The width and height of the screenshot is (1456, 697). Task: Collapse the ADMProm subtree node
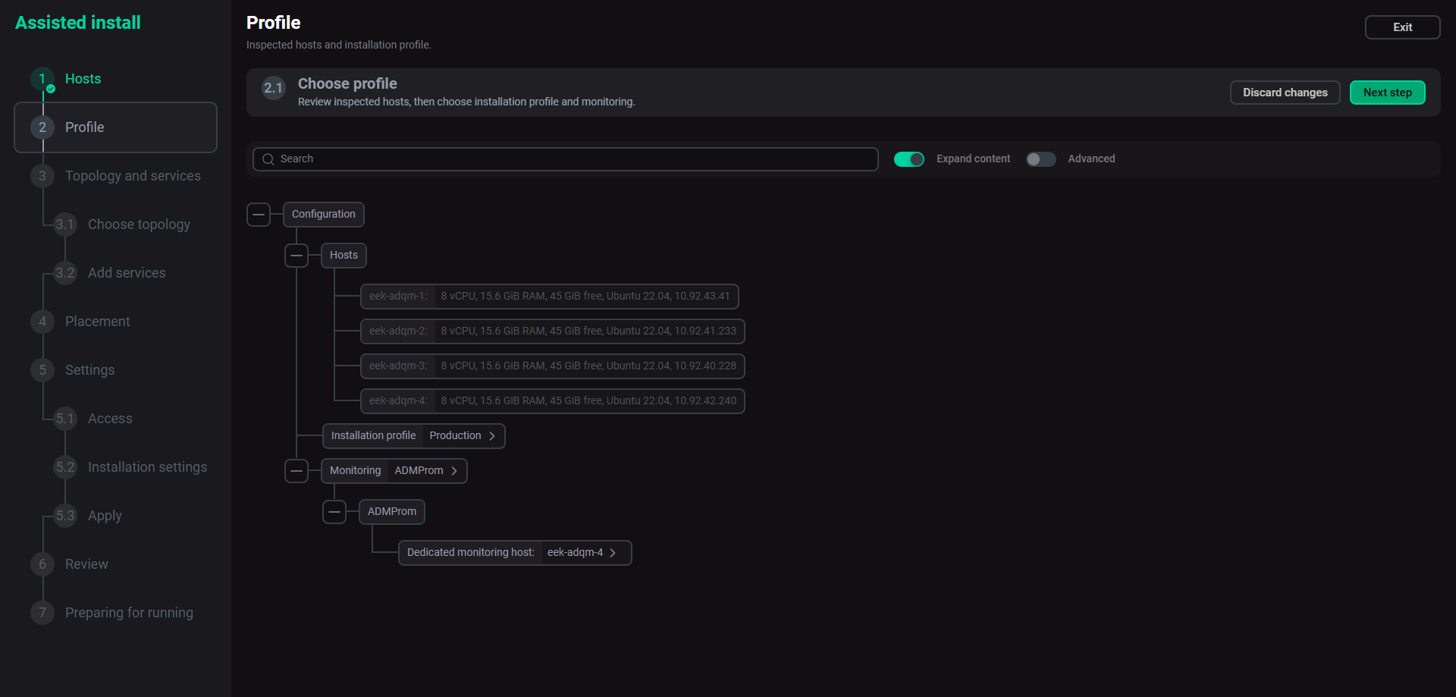(x=334, y=512)
